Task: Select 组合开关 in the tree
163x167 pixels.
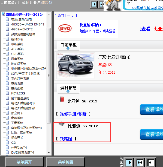Action: pos(17,138)
